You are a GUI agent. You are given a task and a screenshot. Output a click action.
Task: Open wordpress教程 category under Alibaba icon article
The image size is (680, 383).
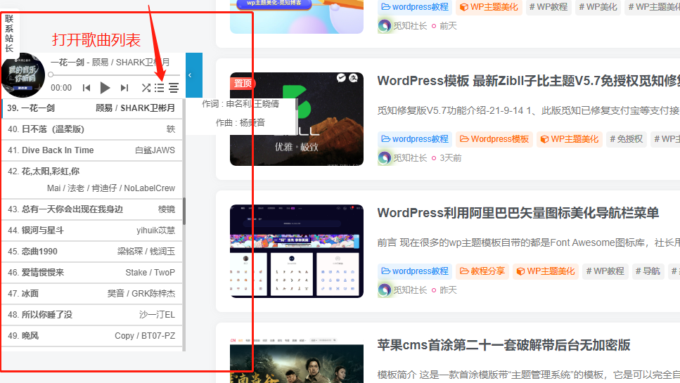tap(415, 271)
